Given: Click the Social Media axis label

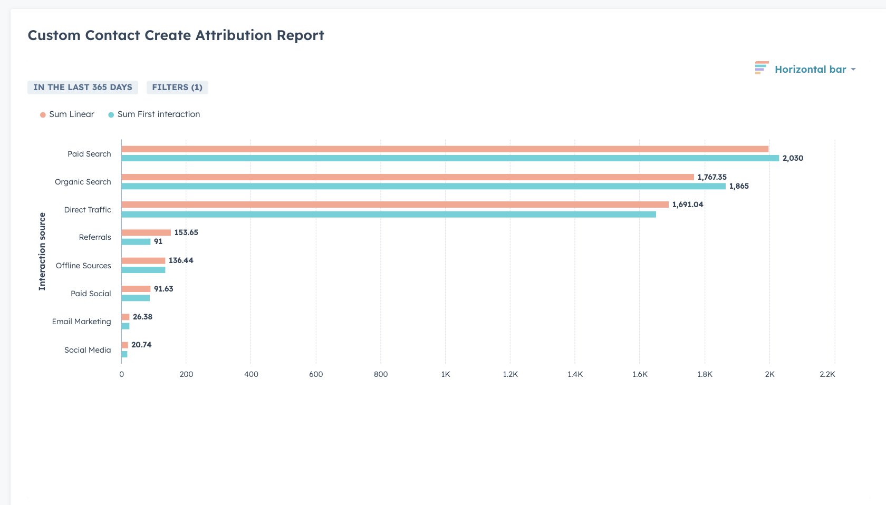Looking at the screenshot, I should coord(88,350).
